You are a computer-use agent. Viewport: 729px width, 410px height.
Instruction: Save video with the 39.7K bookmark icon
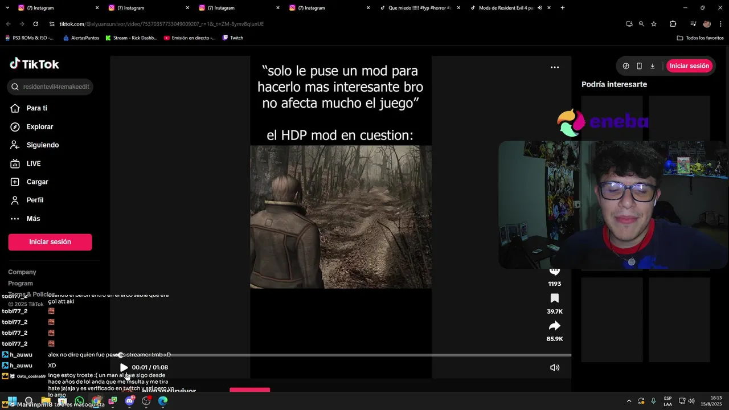[555, 298]
